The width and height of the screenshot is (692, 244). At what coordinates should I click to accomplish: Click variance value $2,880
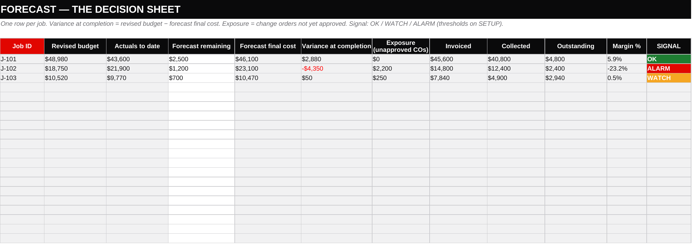(x=337, y=59)
